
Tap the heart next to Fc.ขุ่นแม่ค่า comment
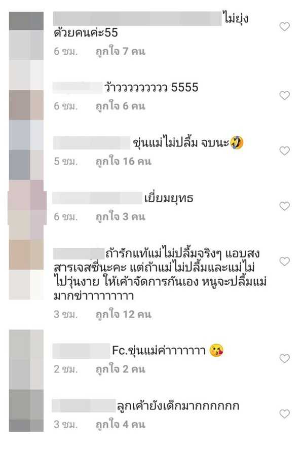(284, 358)
